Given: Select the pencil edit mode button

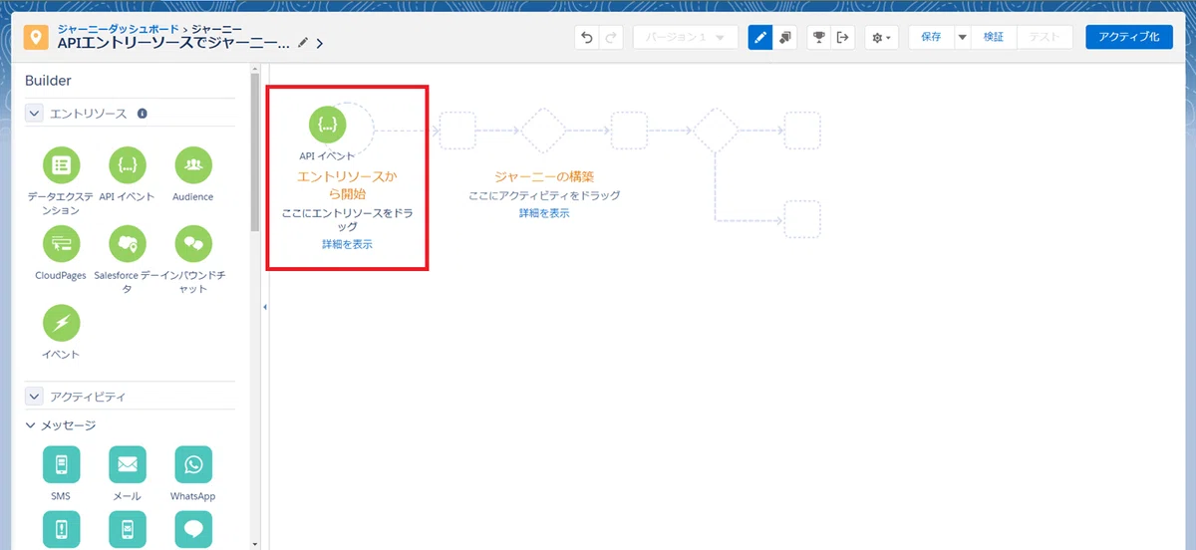Looking at the screenshot, I should [760, 37].
